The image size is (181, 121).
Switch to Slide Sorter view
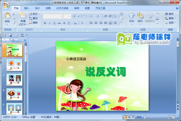129,117
